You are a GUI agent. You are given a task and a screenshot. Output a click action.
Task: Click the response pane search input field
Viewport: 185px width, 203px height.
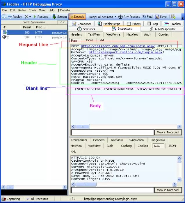[113, 190]
